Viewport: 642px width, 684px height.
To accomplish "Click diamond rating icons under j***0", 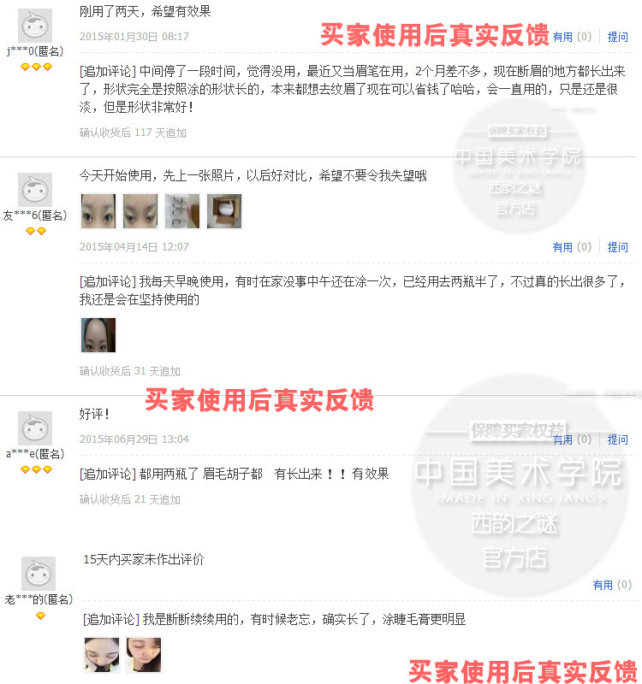I will pos(36,68).
